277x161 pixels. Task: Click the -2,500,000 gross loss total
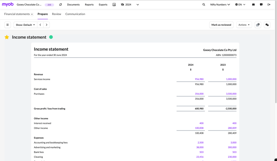coord(231,109)
